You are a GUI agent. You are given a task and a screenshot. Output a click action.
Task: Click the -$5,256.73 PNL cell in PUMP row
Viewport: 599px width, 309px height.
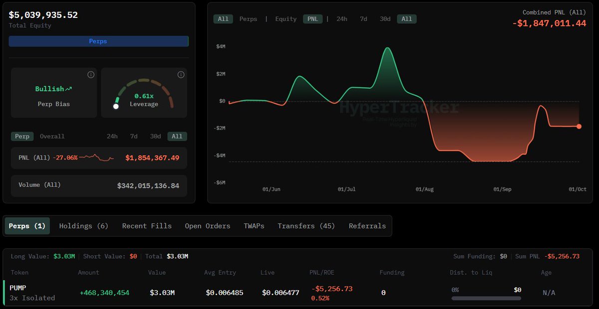pos(332,289)
